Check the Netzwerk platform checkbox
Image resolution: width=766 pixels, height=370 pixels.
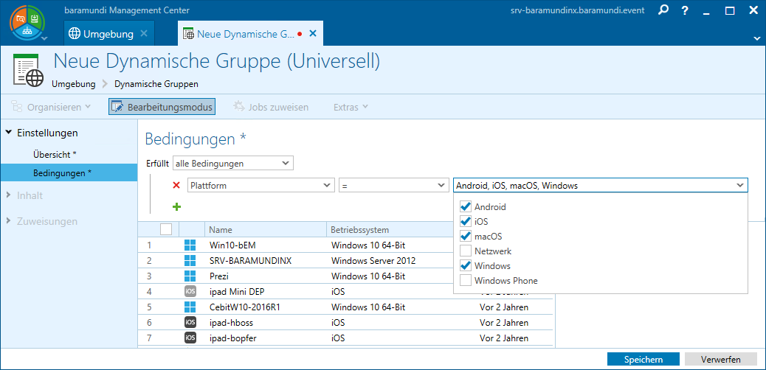click(466, 251)
